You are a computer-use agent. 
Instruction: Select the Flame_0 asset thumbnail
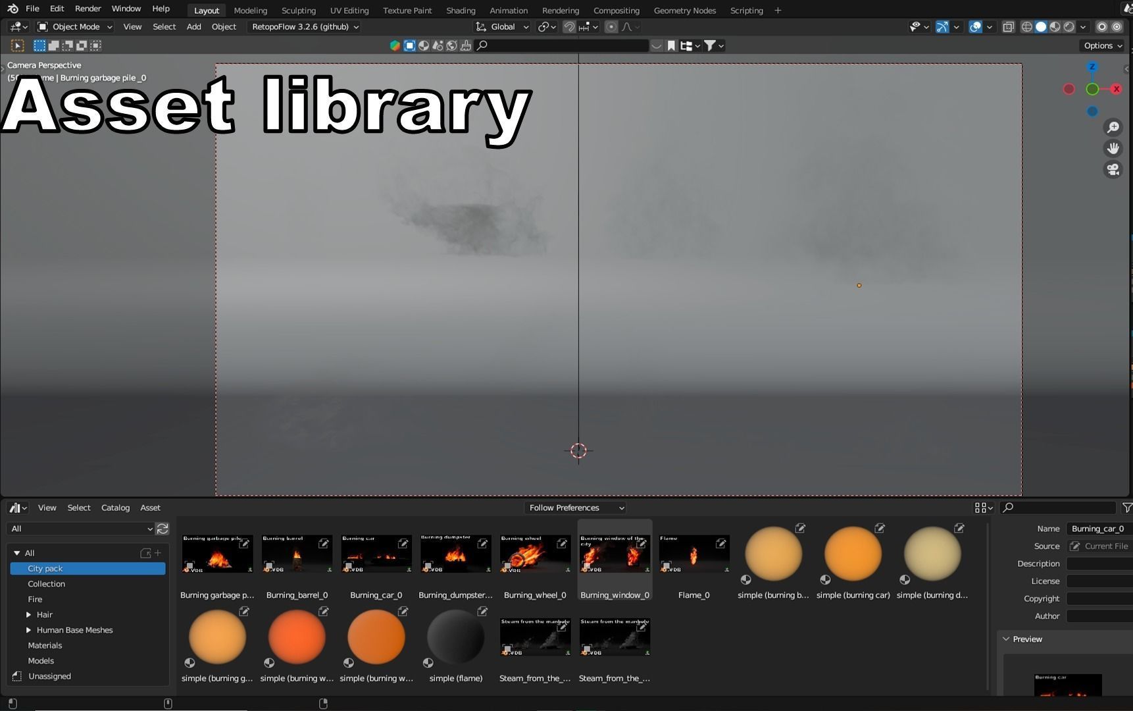pos(694,554)
